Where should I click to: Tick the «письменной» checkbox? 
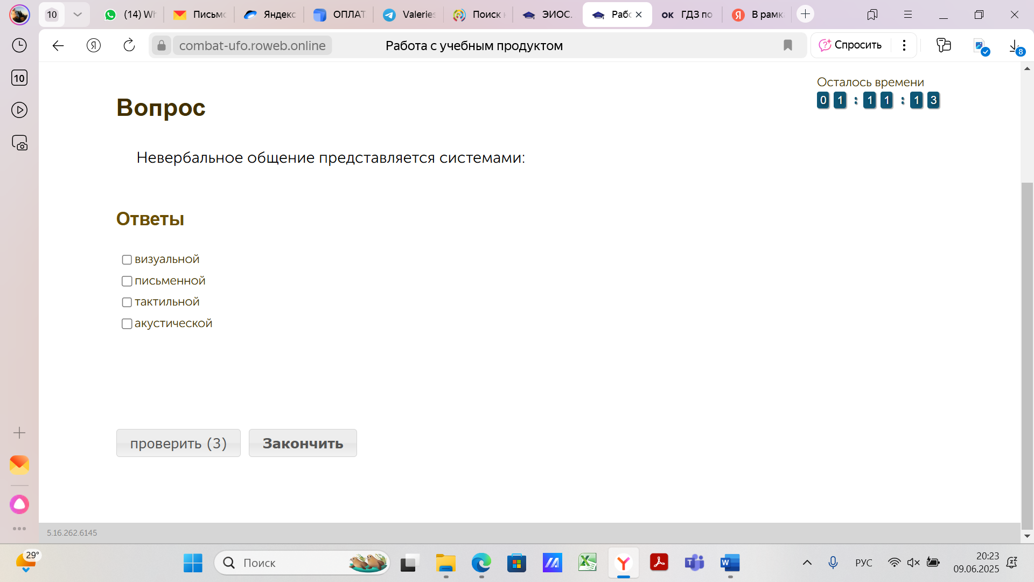pos(127,281)
